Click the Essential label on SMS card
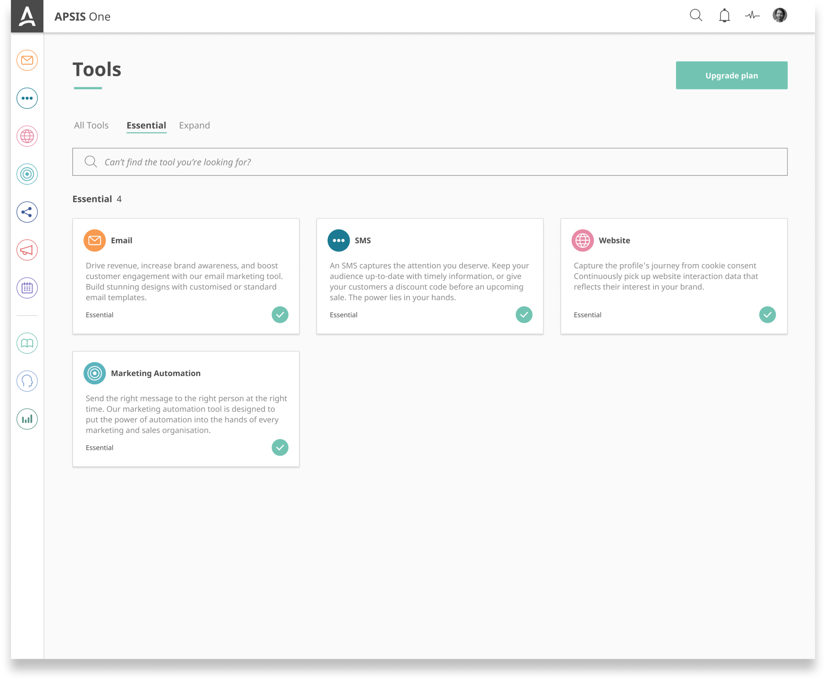The height and width of the screenshot is (681, 826). click(x=344, y=315)
